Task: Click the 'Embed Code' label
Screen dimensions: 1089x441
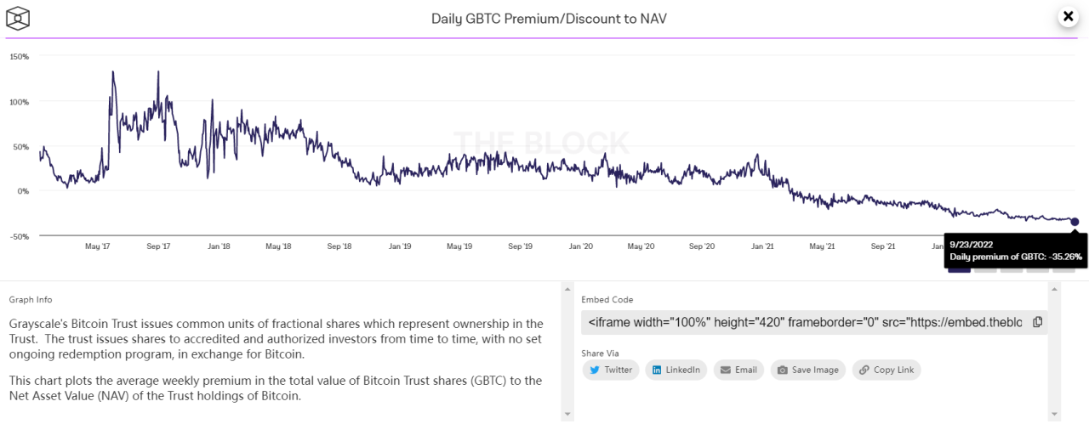Action: (607, 300)
